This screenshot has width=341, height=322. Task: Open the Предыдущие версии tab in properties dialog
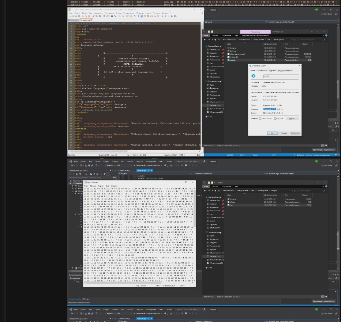click(285, 71)
